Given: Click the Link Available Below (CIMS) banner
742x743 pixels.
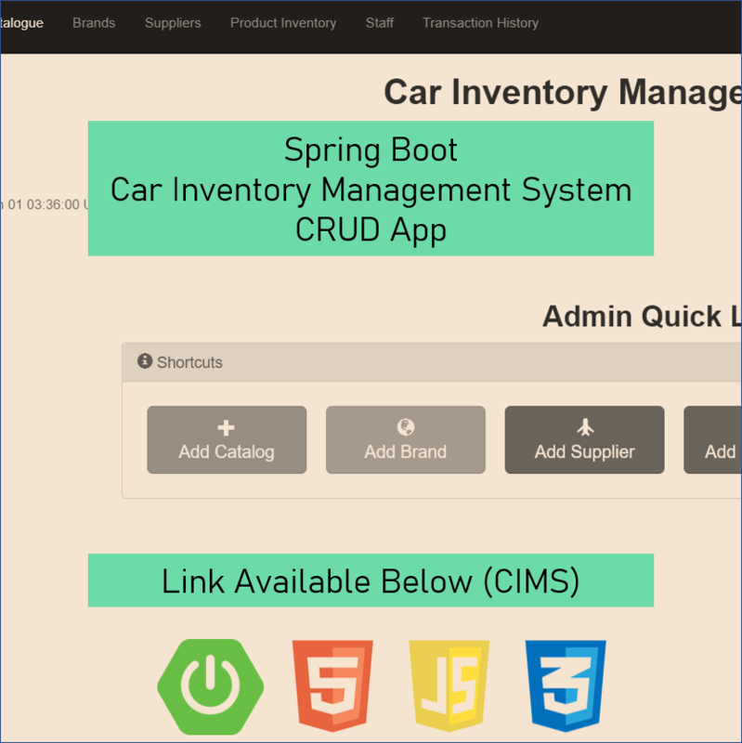Looking at the screenshot, I should point(371,580).
